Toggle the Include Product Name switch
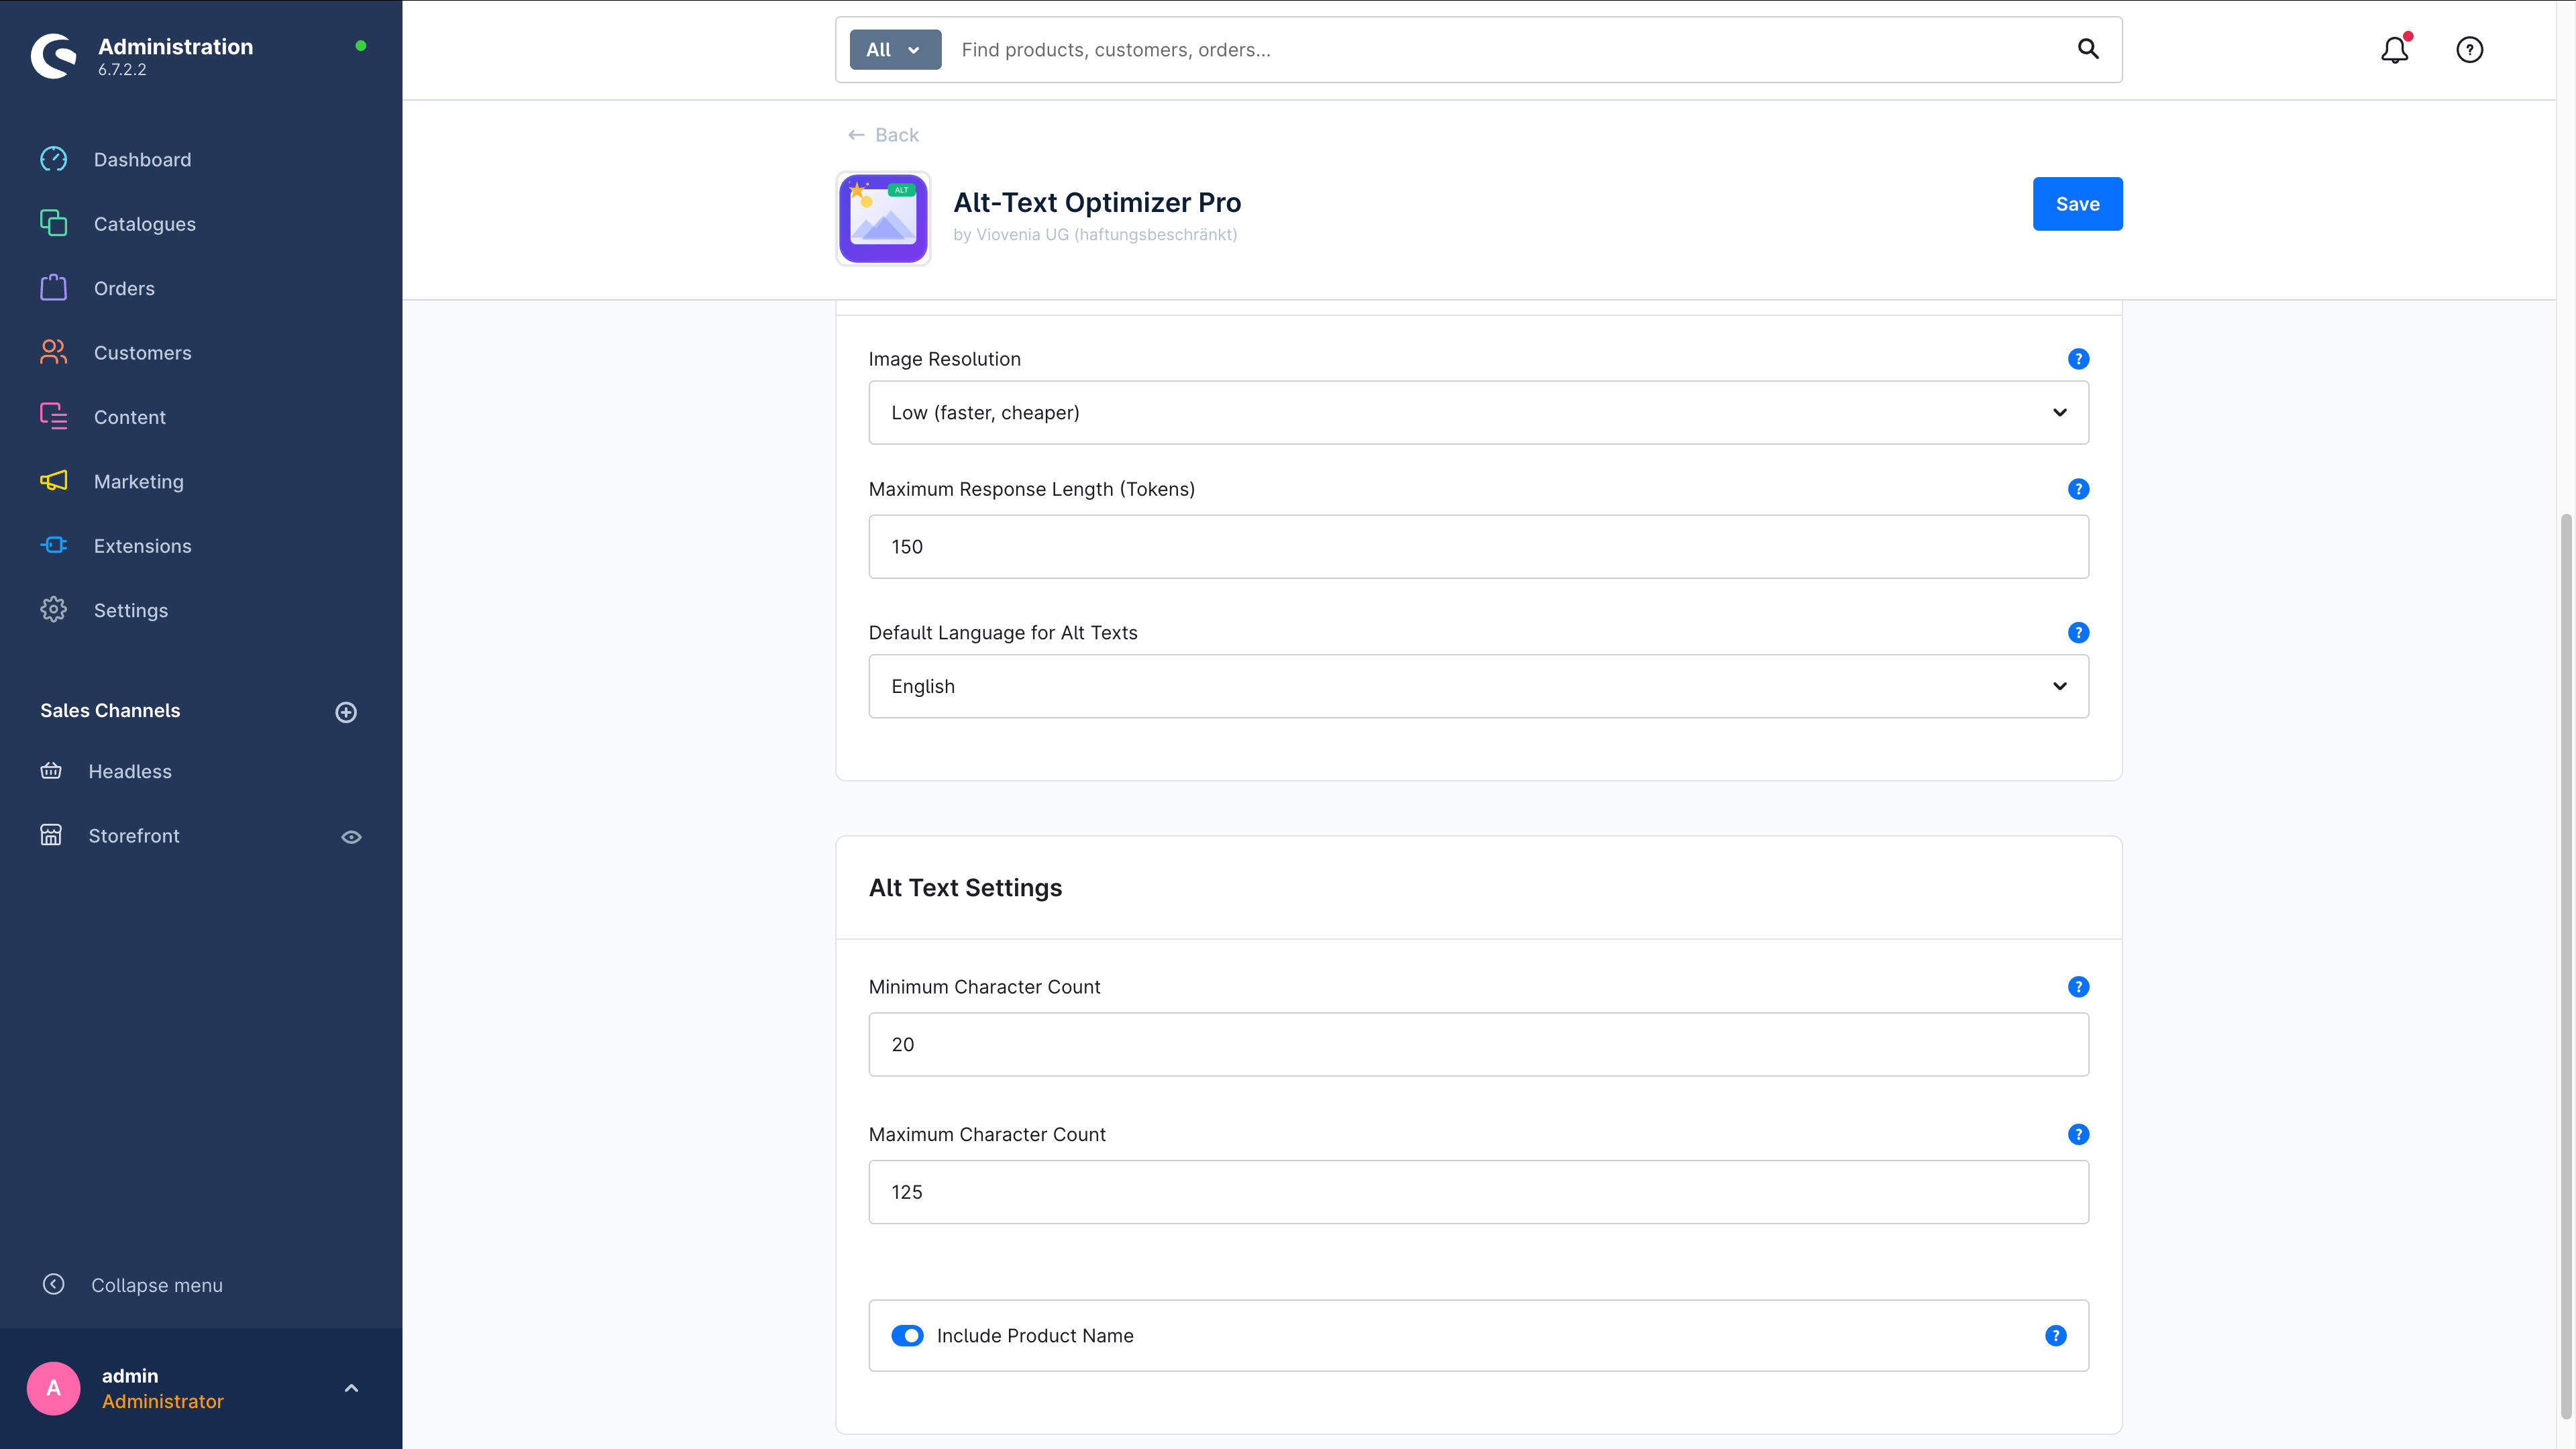This screenshot has width=2576, height=1449. tap(907, 1336)
